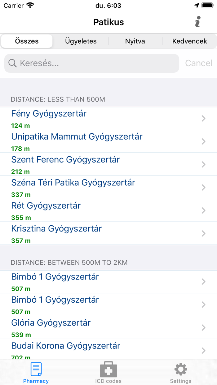The height and width of the screenshot is (385, 217).
Task: Open the Pharmacy tab icon
Action: tap(36, 370)
